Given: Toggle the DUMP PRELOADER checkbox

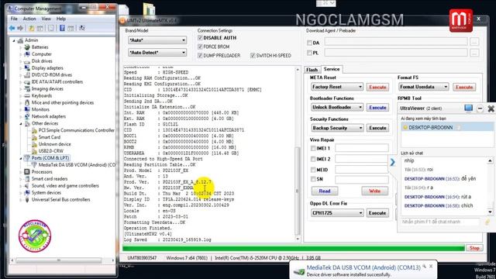Looking at the screenshot, I should (200, 56).
